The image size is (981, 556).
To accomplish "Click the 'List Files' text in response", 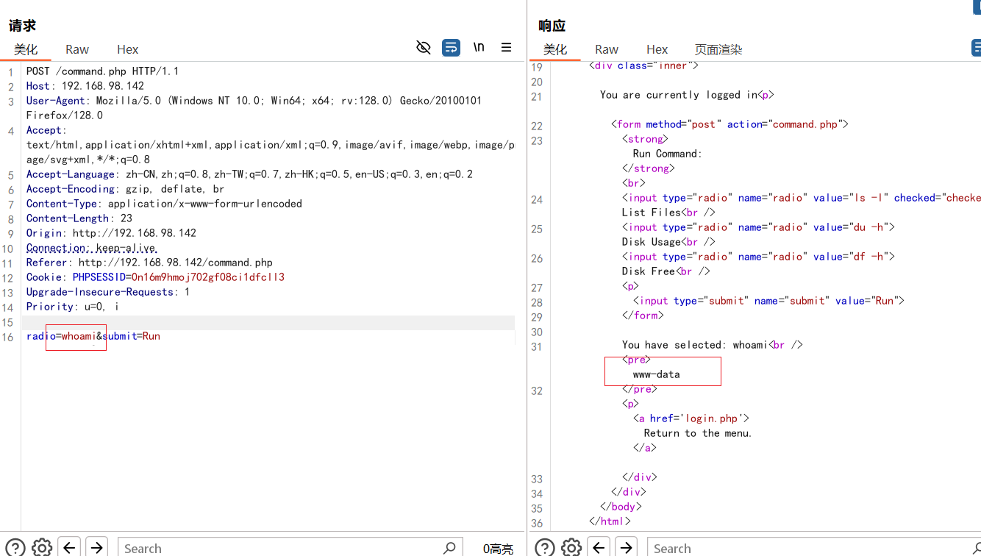I will (x=652, y=213).
